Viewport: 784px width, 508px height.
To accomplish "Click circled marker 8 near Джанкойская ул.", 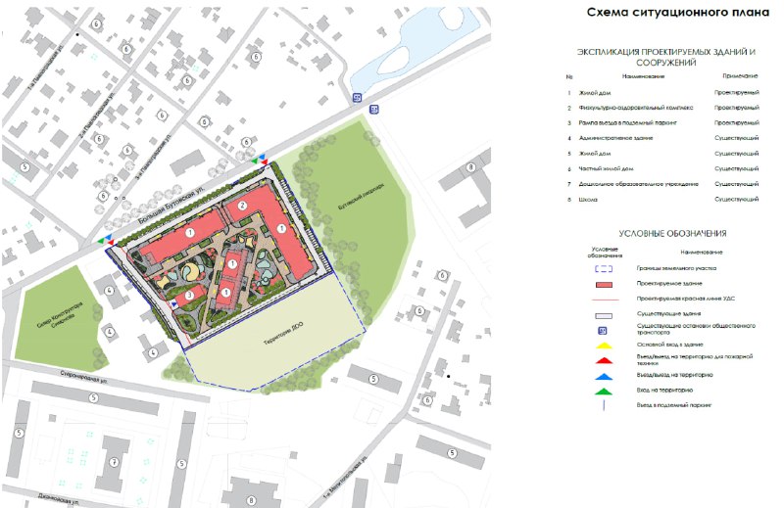I will point(252,500).
